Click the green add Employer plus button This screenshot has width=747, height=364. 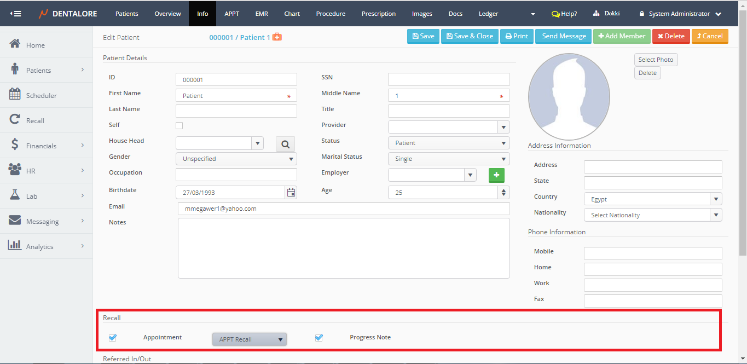tap(496, 175)
